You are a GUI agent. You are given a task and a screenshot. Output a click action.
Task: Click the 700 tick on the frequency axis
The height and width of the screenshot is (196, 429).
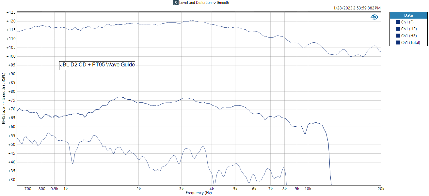pyautogui.click(x=28, y=189)
